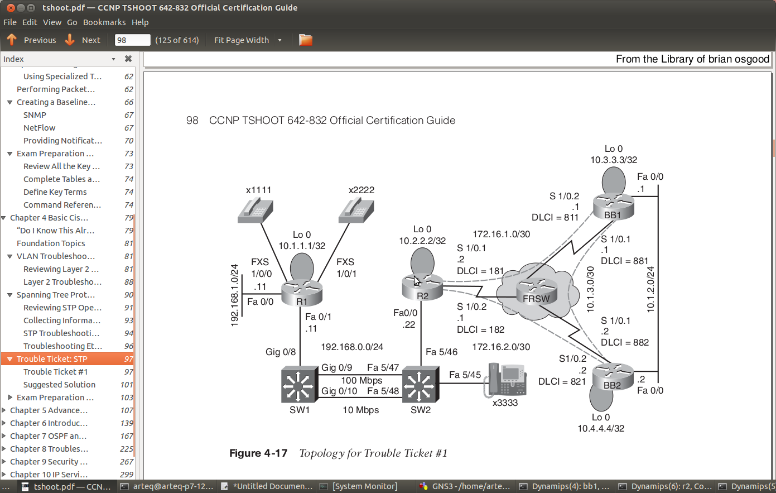776x493 pixels.
Task: Expand the Exam Preparation section at page 103
Action: pyautogui.click(x=10, y=398)
